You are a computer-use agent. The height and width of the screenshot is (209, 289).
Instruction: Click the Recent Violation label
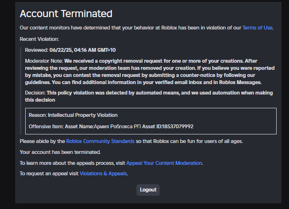pyautogui.click(x=39, y=39)
